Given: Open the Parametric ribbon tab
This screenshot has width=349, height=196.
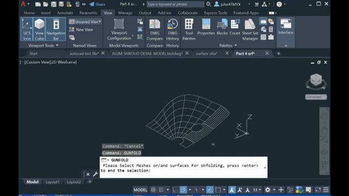Looking at the screenshot, I should click(x=88, y=13).
